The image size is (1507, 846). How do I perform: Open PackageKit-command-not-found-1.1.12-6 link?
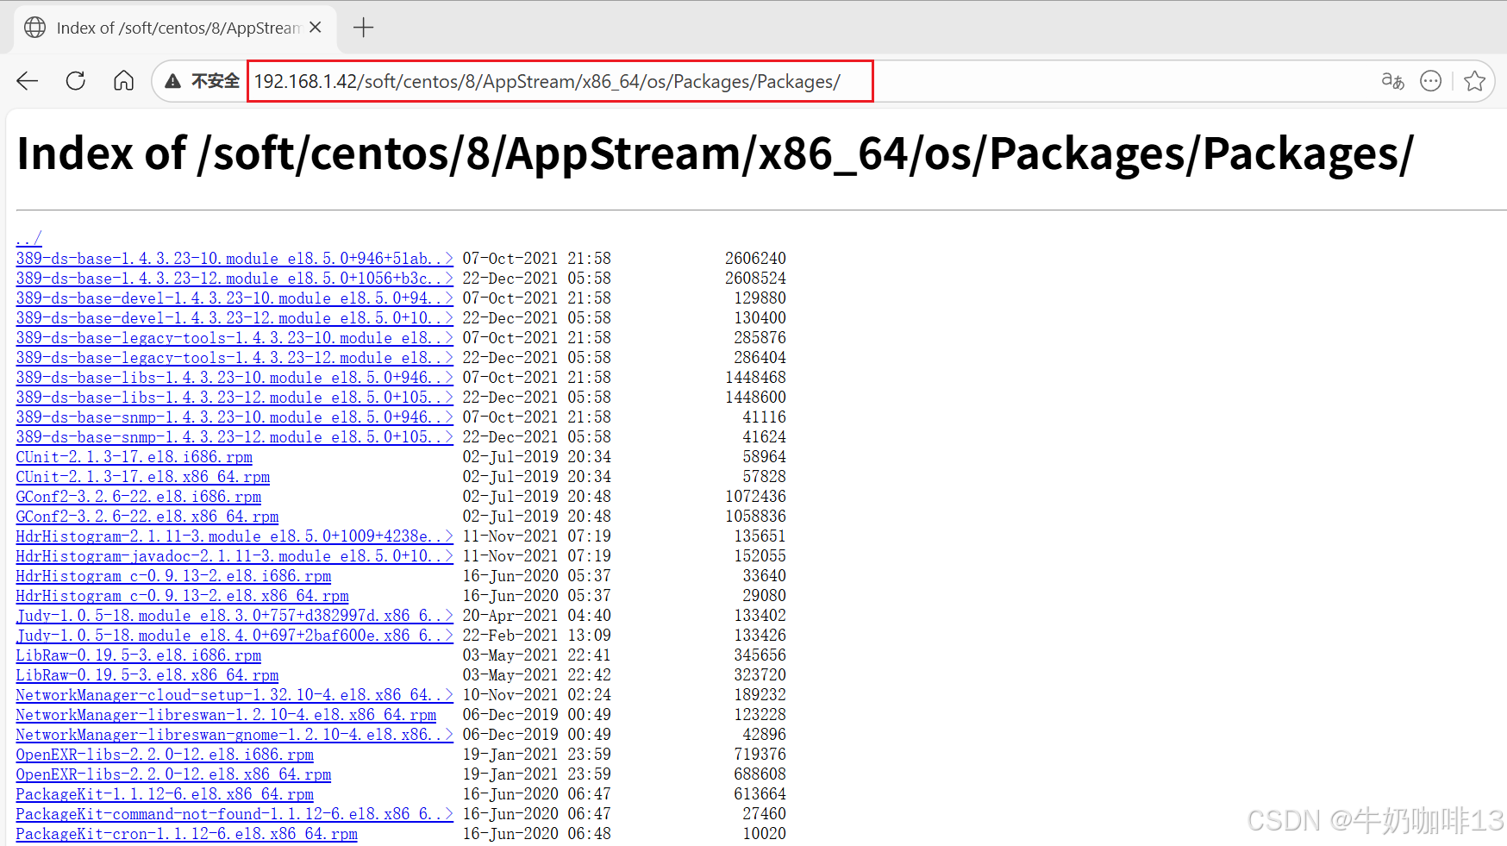(x=234, y=814)
